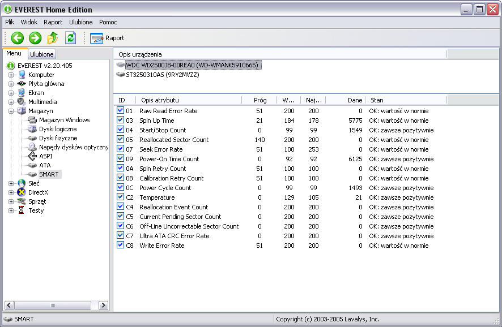The height and width of the screenshot is (327, 502).
Task: Toggle the Power-On Time Count checkbox
Action: 120,158
